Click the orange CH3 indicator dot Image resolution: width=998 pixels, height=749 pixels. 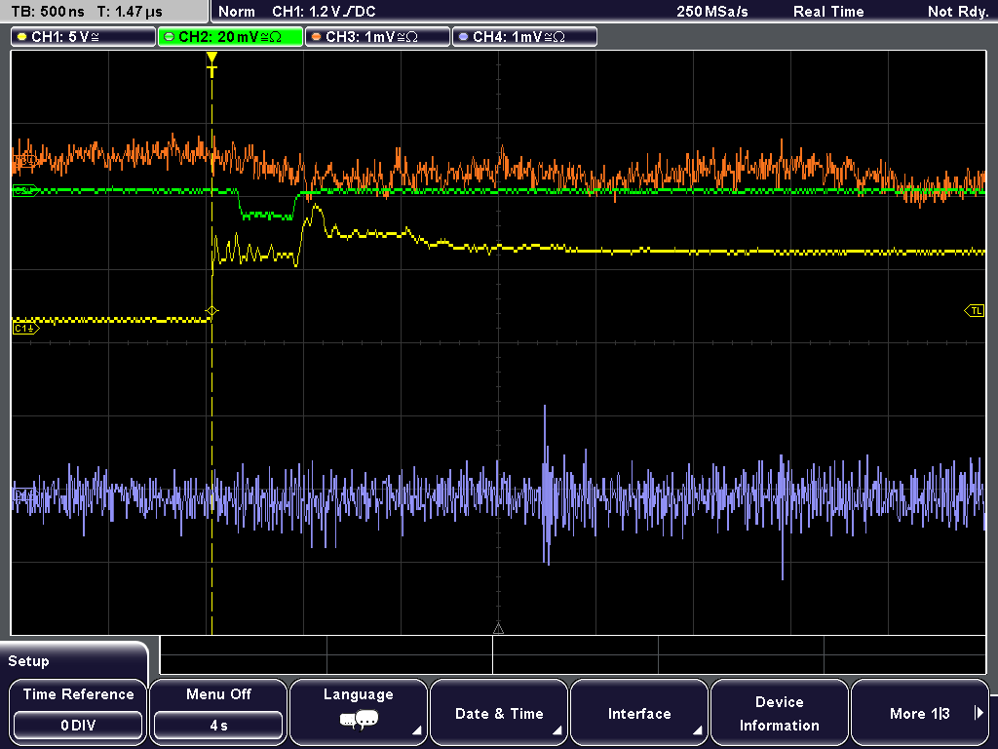(x=317, y=37)
